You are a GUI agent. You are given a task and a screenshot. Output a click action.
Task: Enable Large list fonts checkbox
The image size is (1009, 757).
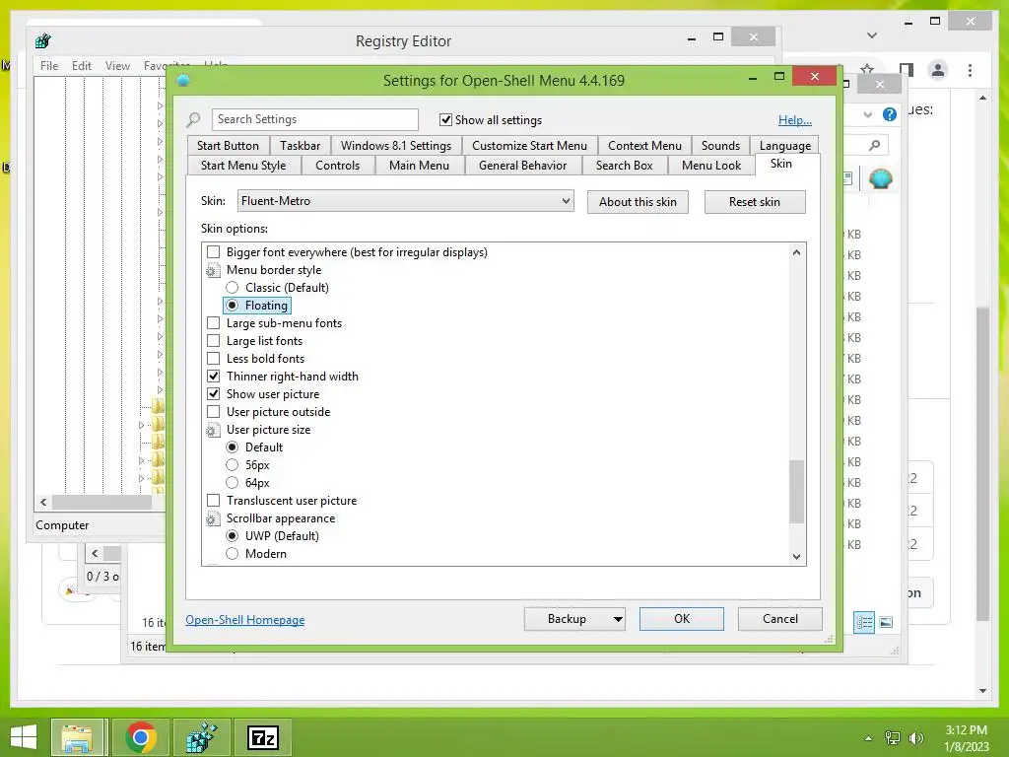pyautogui.click(x=213, y=341)
